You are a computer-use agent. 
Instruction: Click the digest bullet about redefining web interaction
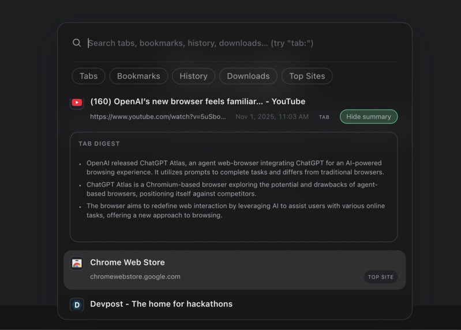click(235, 211)
